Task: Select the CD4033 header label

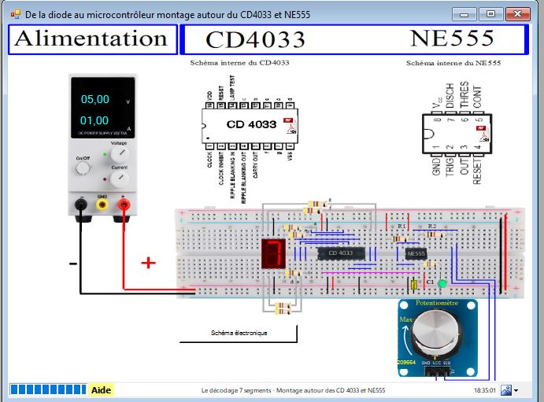Action: [x=255, y=39]
